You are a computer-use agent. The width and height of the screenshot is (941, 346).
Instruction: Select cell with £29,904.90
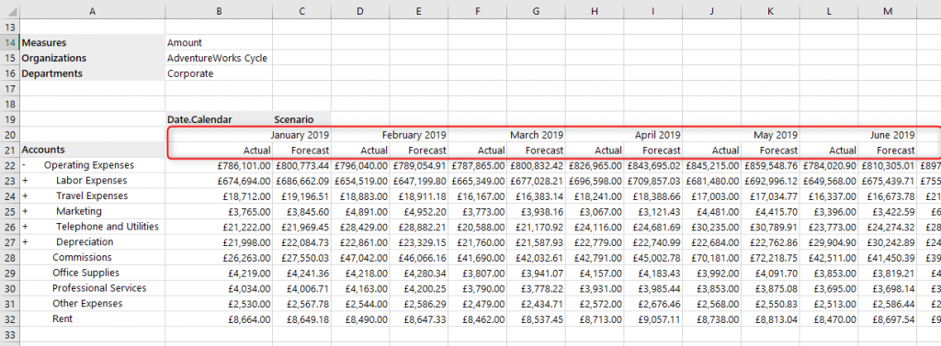[829, 242]
